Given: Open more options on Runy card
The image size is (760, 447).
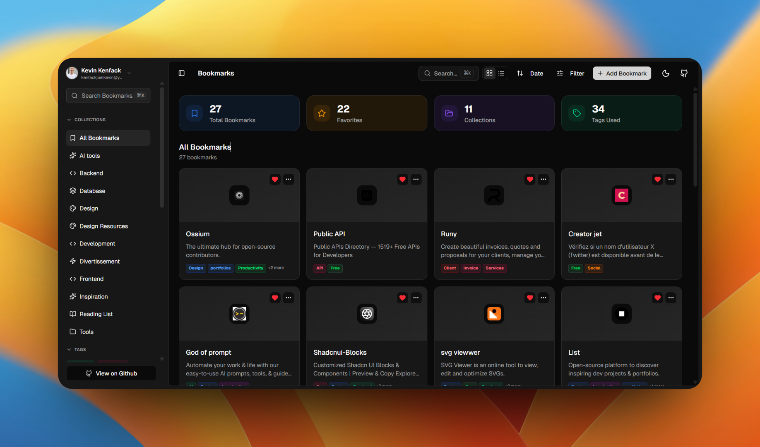Looking at the screenshot, I should coord(544,179).
